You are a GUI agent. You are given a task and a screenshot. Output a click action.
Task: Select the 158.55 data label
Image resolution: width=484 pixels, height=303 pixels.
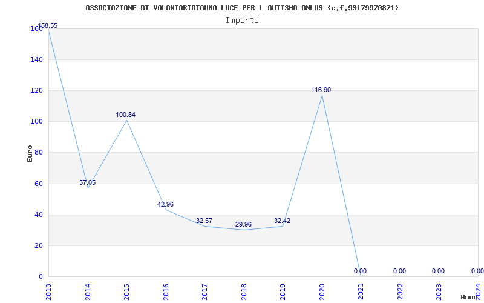coord(48,25)
